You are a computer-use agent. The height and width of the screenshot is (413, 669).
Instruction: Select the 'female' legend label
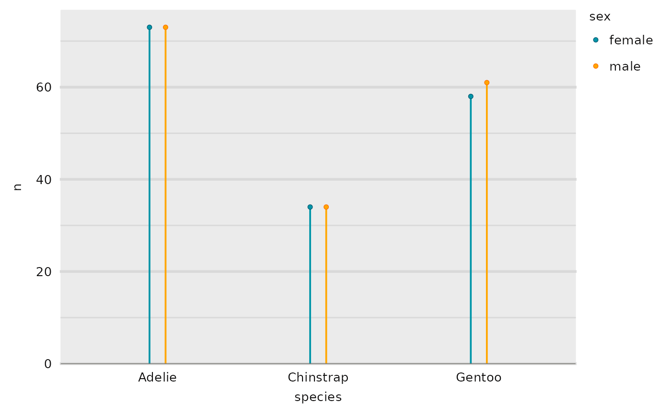coord(631,40)
